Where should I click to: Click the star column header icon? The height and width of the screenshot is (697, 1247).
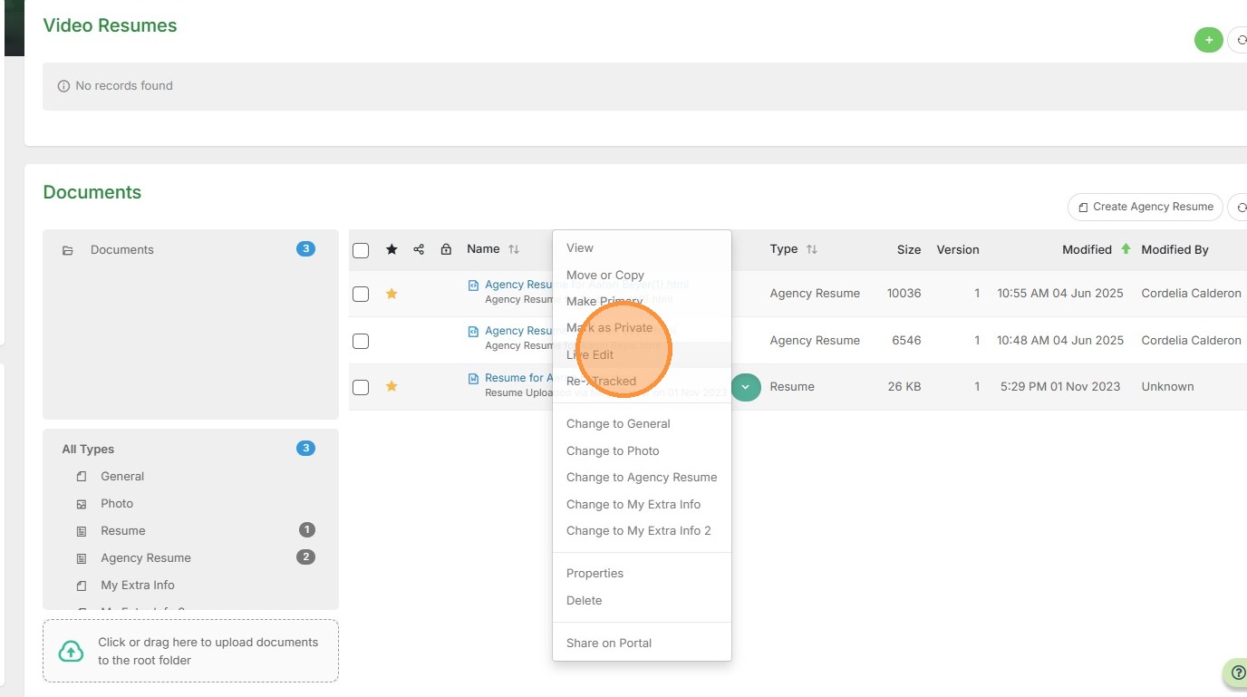tap(391, 249)
